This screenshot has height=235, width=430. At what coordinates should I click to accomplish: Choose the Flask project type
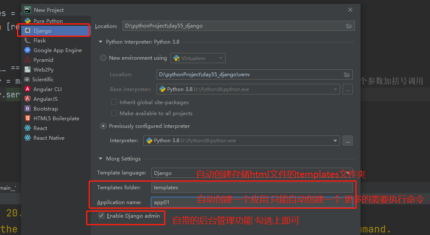click(x=56, y=41)
